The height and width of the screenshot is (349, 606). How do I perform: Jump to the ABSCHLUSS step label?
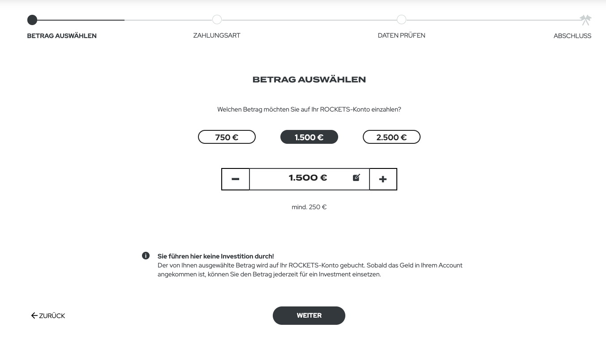click(x=572, y=36)
